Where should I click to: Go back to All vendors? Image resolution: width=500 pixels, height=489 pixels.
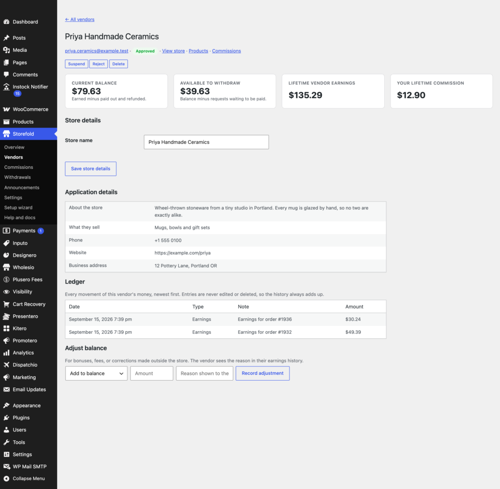[80, 20]
